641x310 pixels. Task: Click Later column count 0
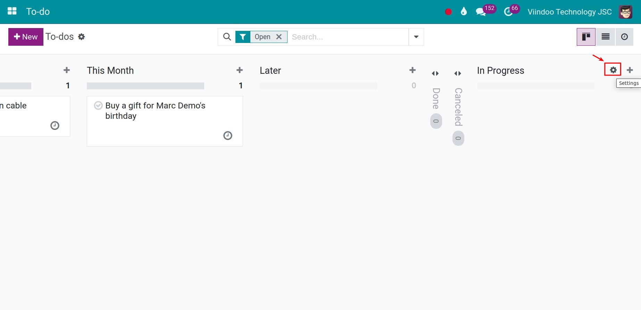tap(414, 86)
